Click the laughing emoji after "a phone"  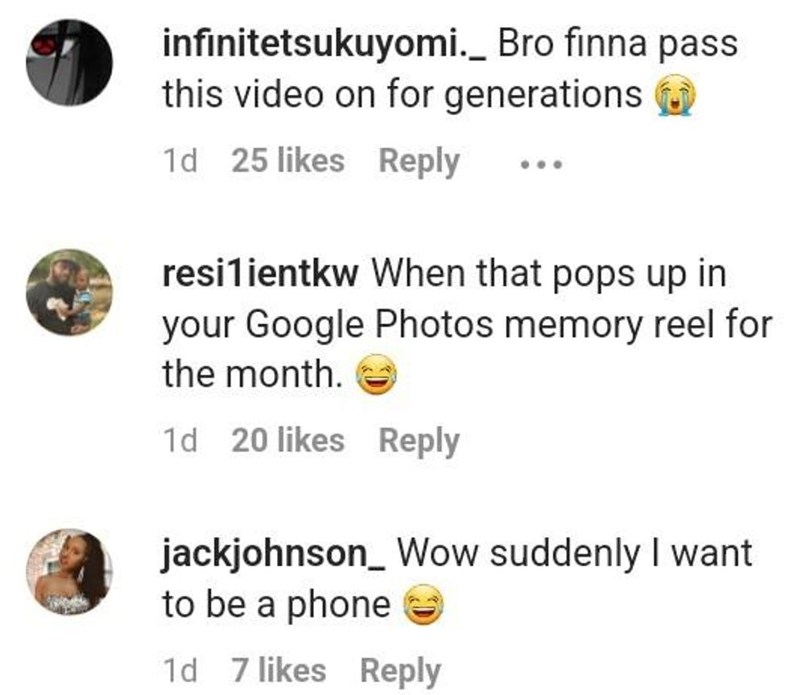point(423,607)
